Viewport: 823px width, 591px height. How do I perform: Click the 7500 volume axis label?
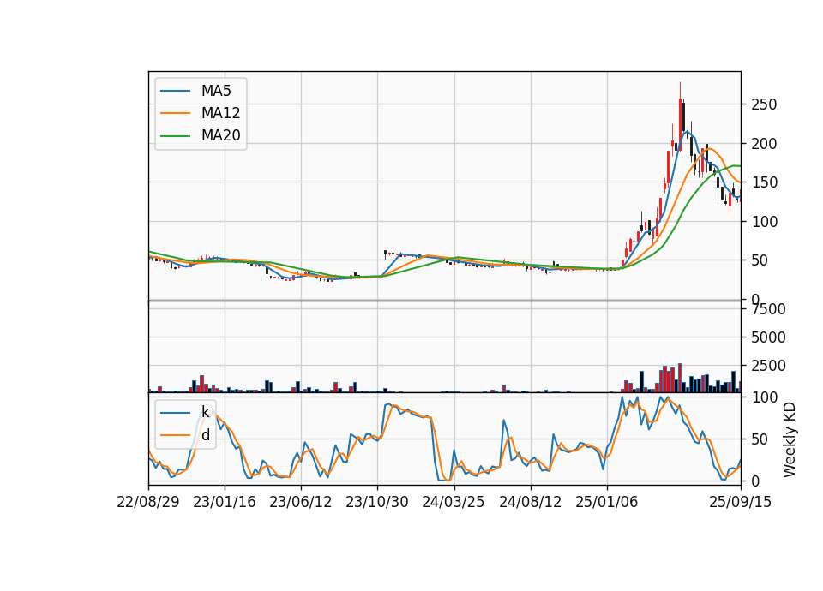tap(768, 309)
